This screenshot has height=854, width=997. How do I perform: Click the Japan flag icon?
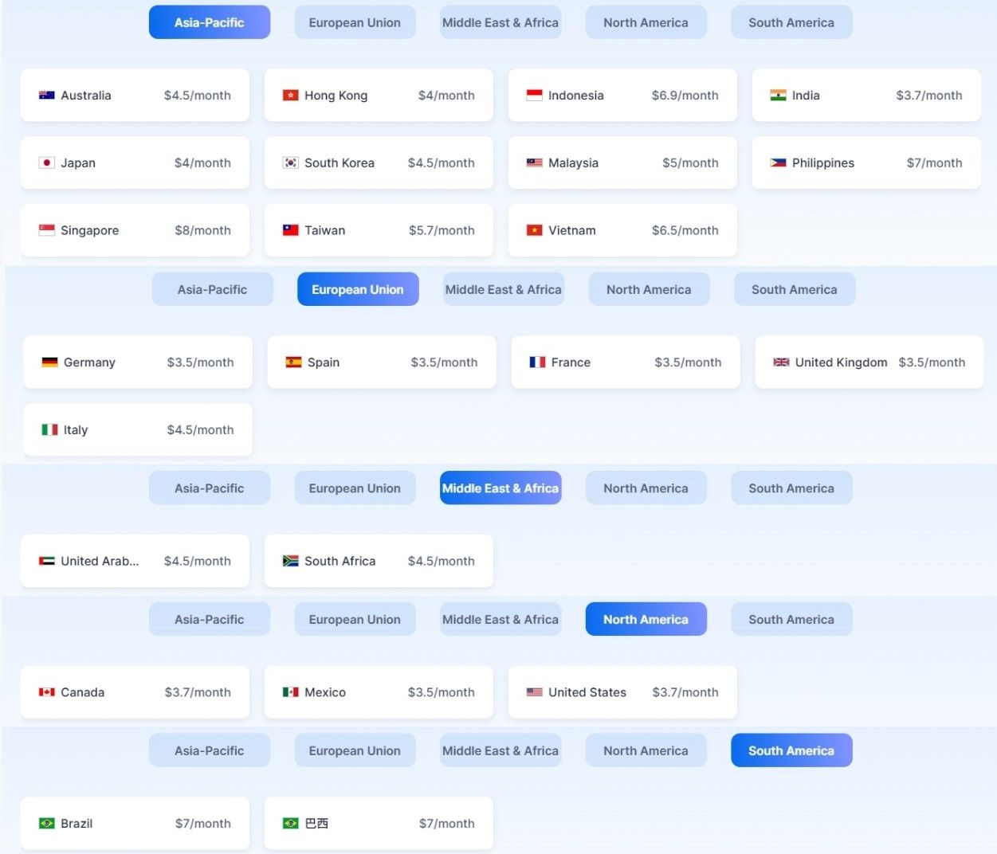point(47,163)
